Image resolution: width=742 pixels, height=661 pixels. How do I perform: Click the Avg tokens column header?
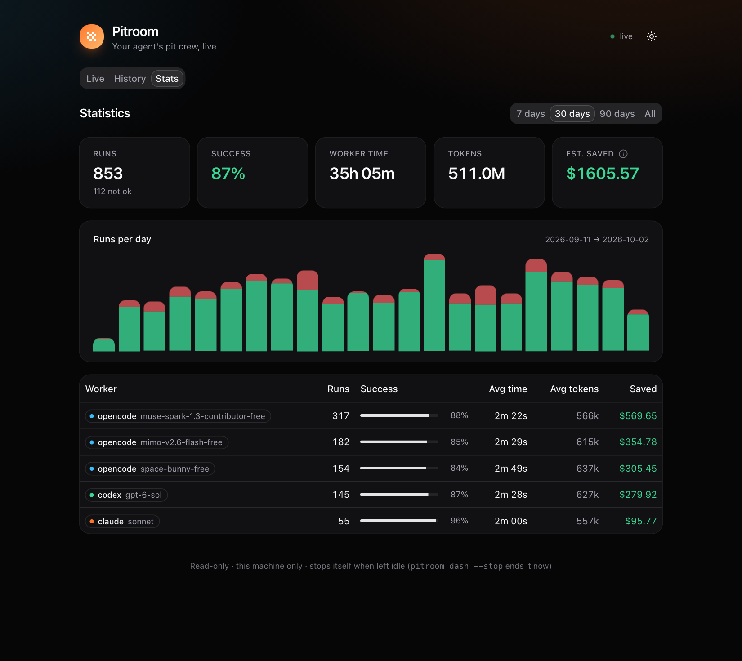(574, 389)
